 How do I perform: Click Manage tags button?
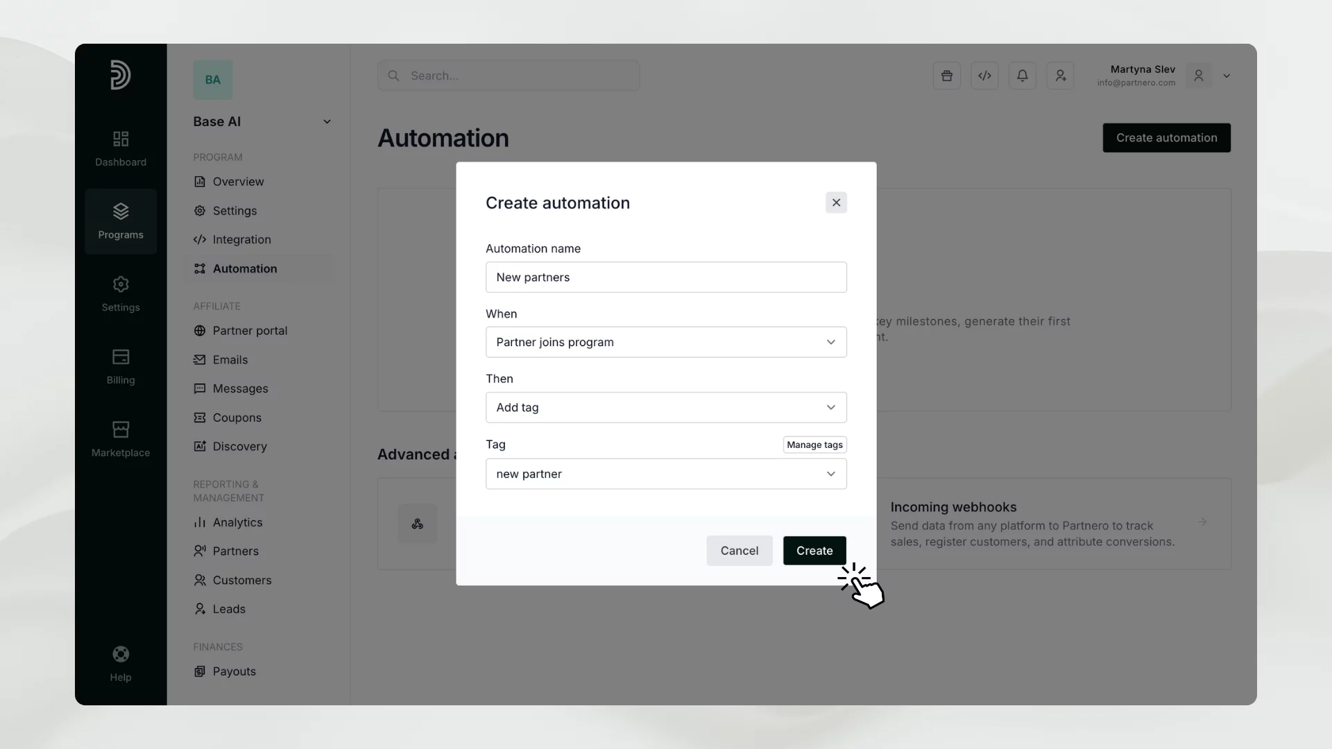(814, 445)
